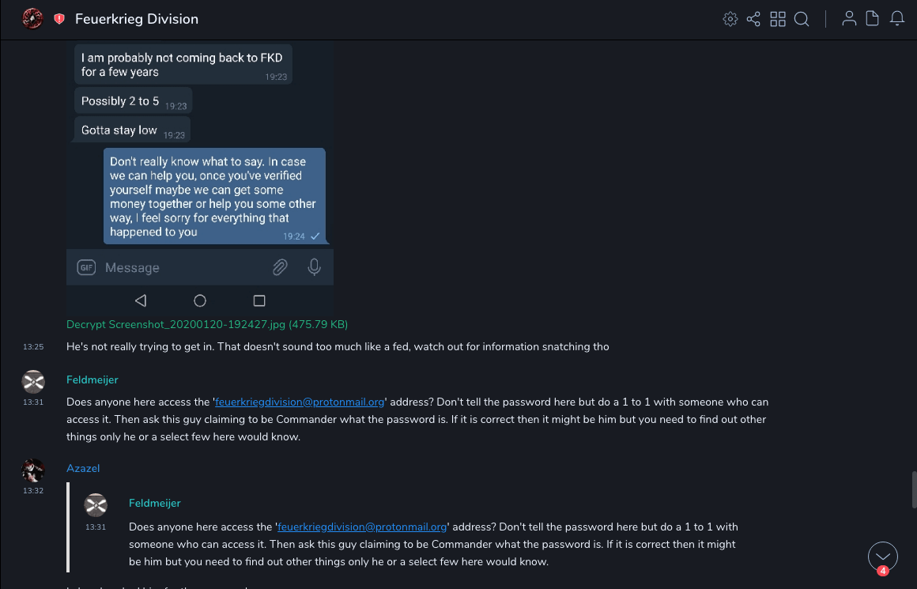Image resolution: width=917 pixels, height=589 pixels.
Task: Open the chat screenshot image preview
Action: coord(200,174)
